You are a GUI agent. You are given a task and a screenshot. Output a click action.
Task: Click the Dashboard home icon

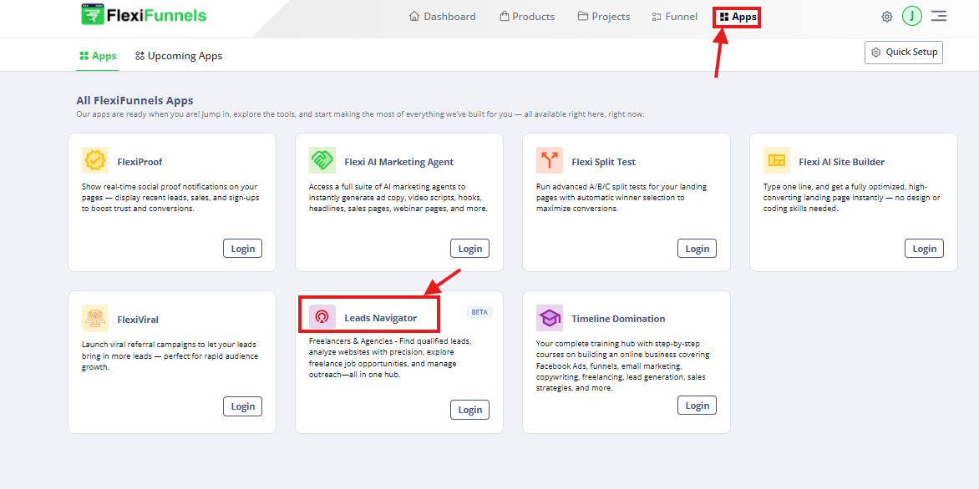[414, 16]
